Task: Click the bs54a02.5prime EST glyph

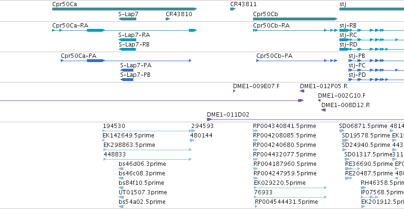Action: coord(121,207)
